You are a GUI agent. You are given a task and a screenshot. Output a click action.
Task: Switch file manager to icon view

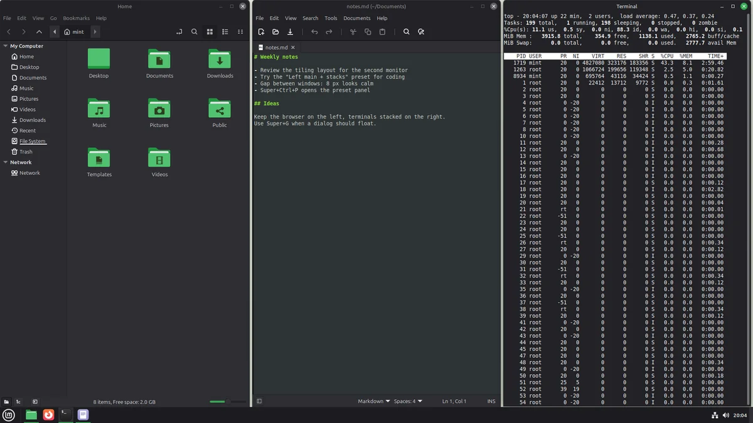pyautogui.click(x=210, y=31)
